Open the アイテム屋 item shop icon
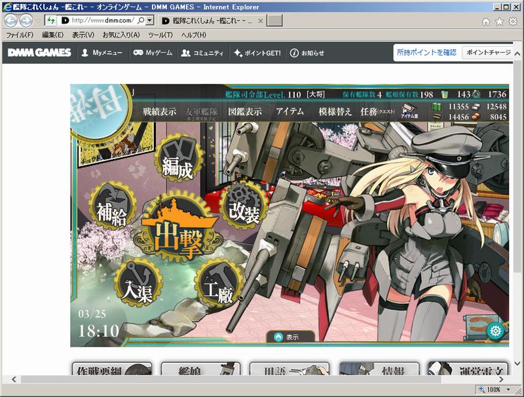Viewport: 524px width, 397px height. pos(409,111)
